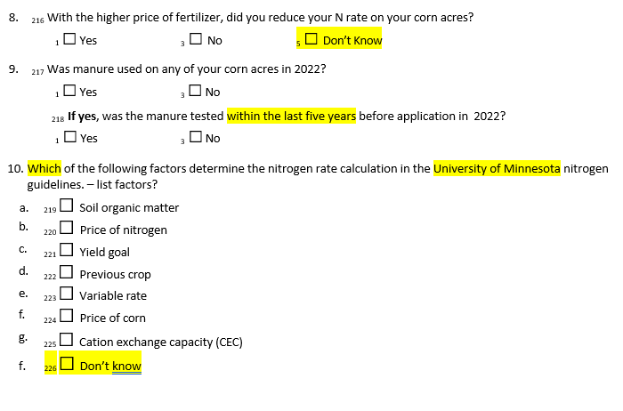Check Yes for reducing N rate
This screenshot has height=411, width=623.
[69, 41]
